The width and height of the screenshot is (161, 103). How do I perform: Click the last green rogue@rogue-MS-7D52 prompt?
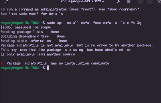click(20, 68)
